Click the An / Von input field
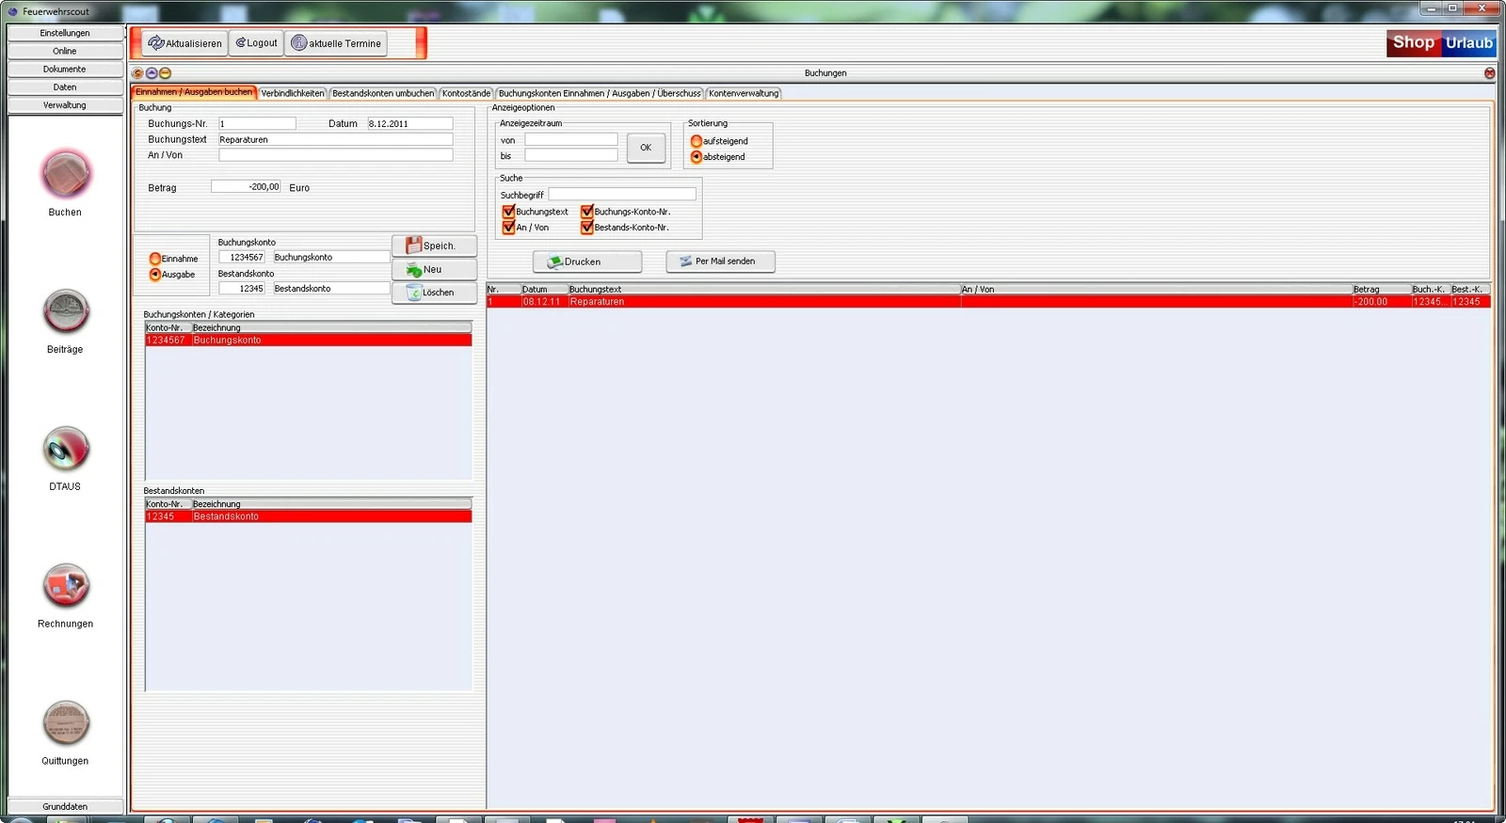Screen dimensions: 1506x823 335,155
